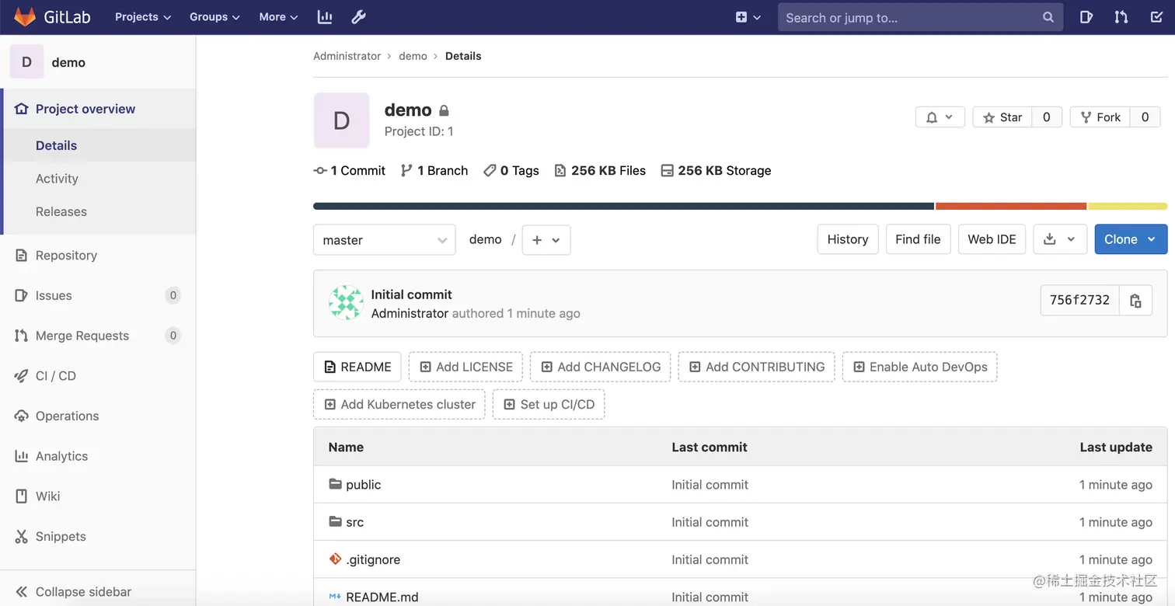Image resolution: width=1175 pixels, height=606 pixels.
Task: Click the 256 KB Storage link
Action: (716, 171)
